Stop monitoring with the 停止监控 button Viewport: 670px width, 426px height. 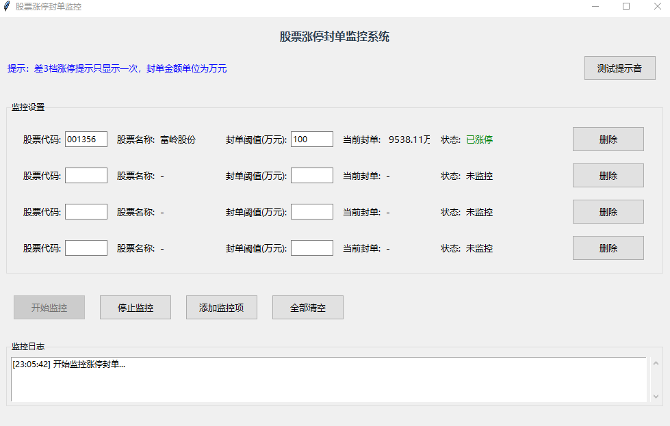(136, 308)
